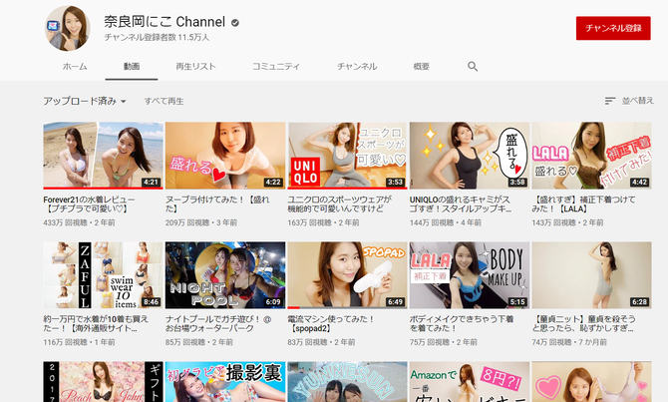Click the 並べ替え sort label

pos(638,101)
